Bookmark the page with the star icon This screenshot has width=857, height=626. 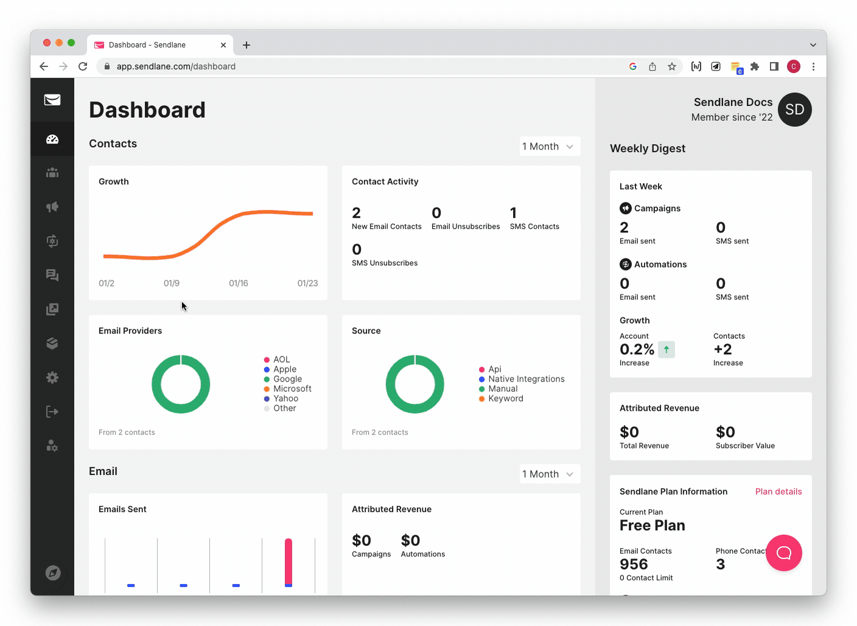click(672, 66)
